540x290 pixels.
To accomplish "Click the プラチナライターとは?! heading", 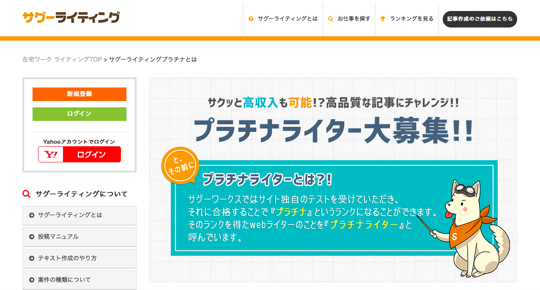I will point(268,180).
